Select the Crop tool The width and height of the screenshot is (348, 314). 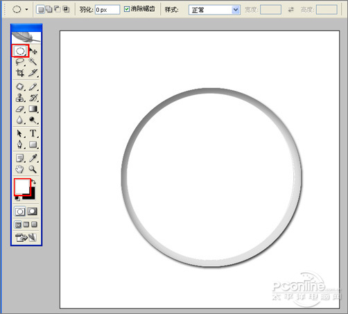(x=20, y=73)
